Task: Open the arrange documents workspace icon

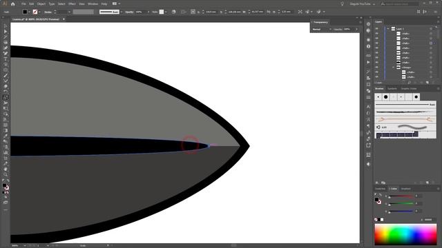Action: [x=115, y=4]
